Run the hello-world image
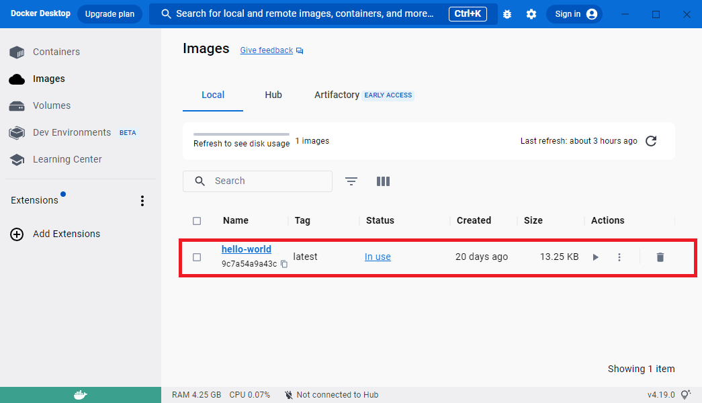Image resolution: width=702 pixels, height=403 pixels. click(x=595, y=257)
